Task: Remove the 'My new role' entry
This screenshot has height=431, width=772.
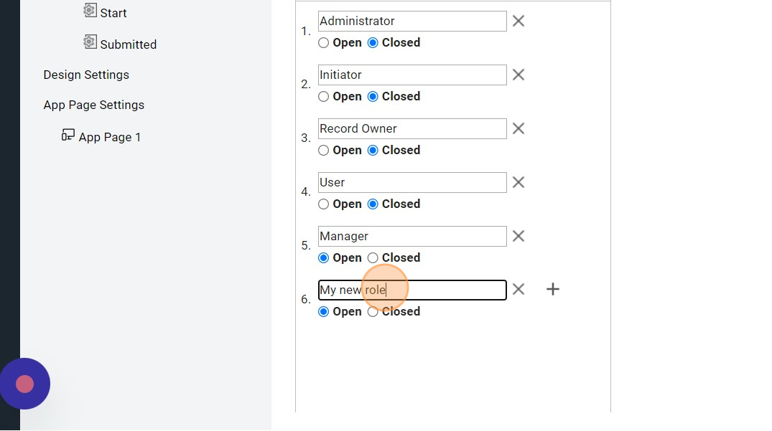Action: tap(518, 290)
